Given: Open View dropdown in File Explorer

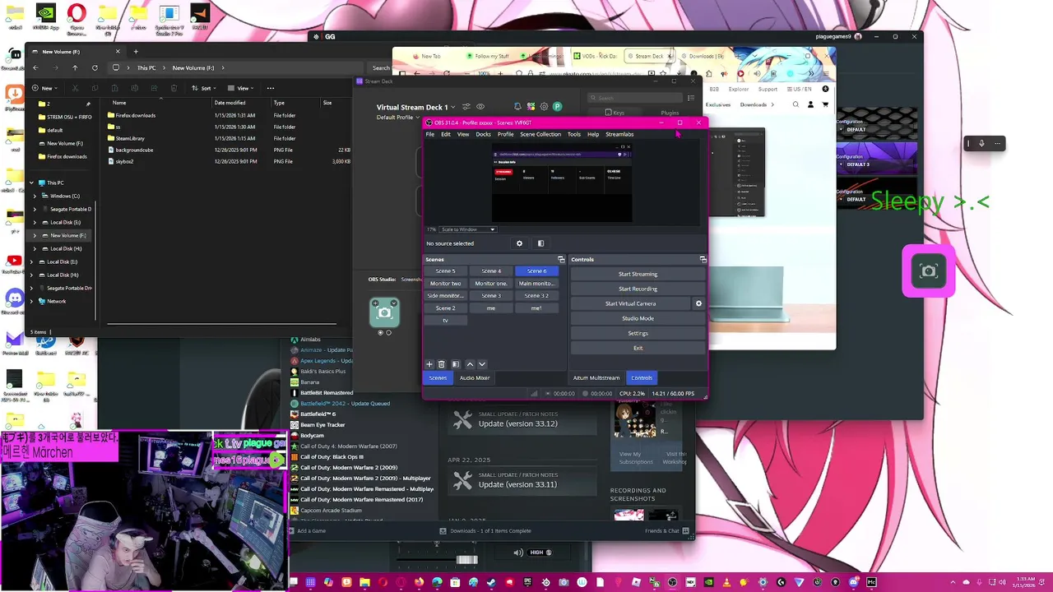Looking at the screenshot, I should (241, 88).
